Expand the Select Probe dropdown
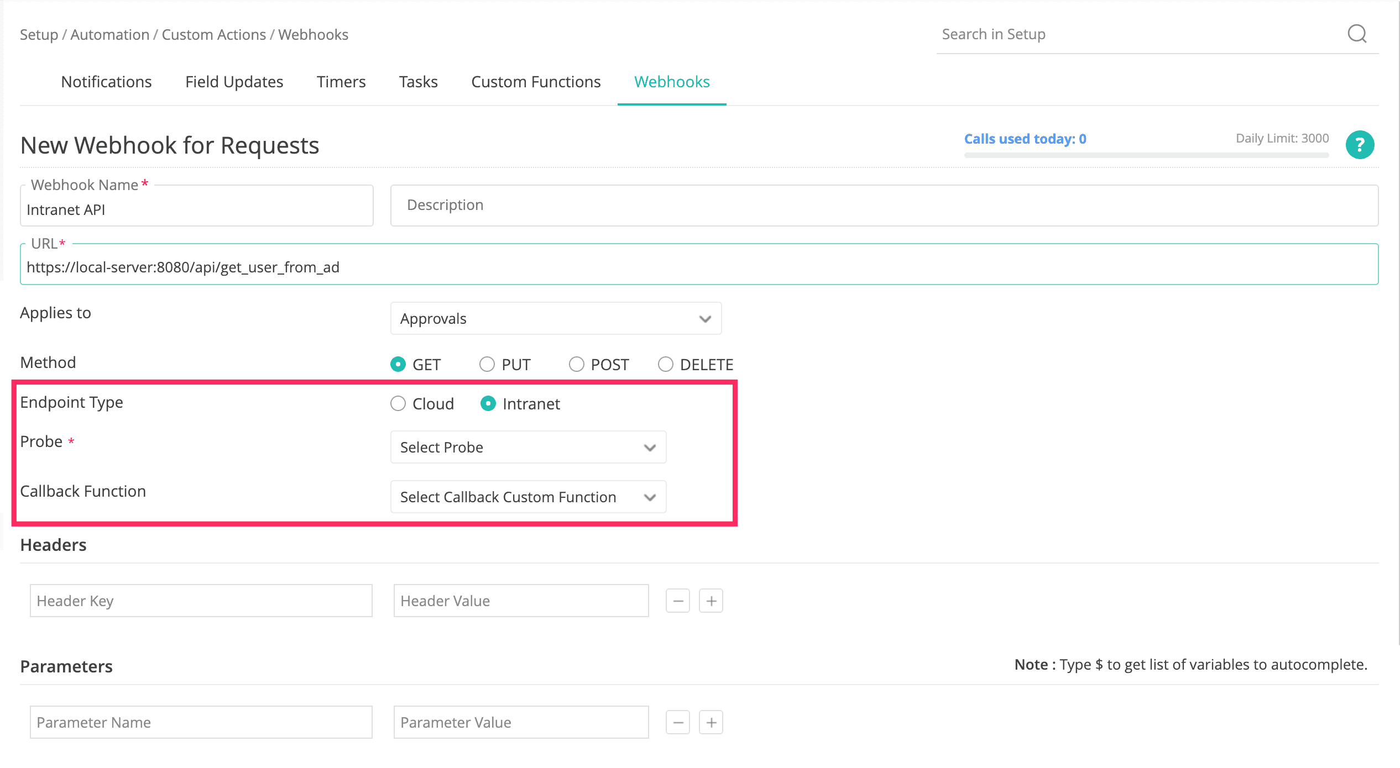 coord(528,447)
